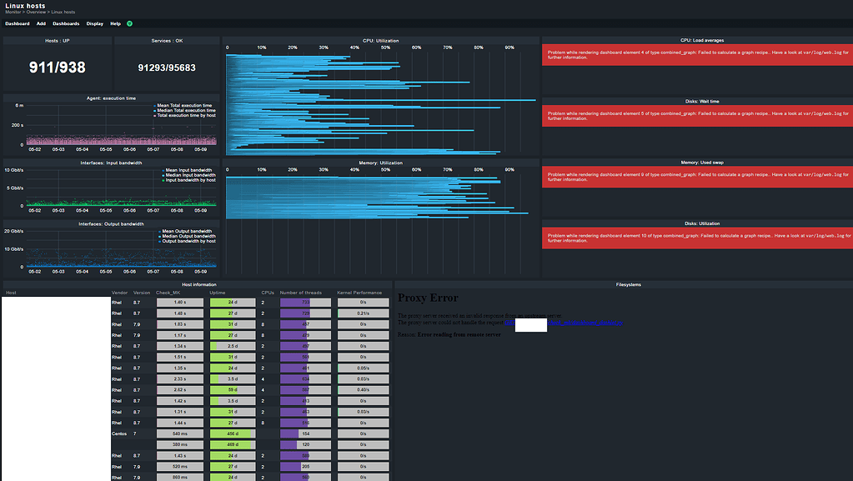This screenshot has width=853, height=481.
Task: Click the legend marker for Mean Output bandwidth
Action: pos(159,232)
